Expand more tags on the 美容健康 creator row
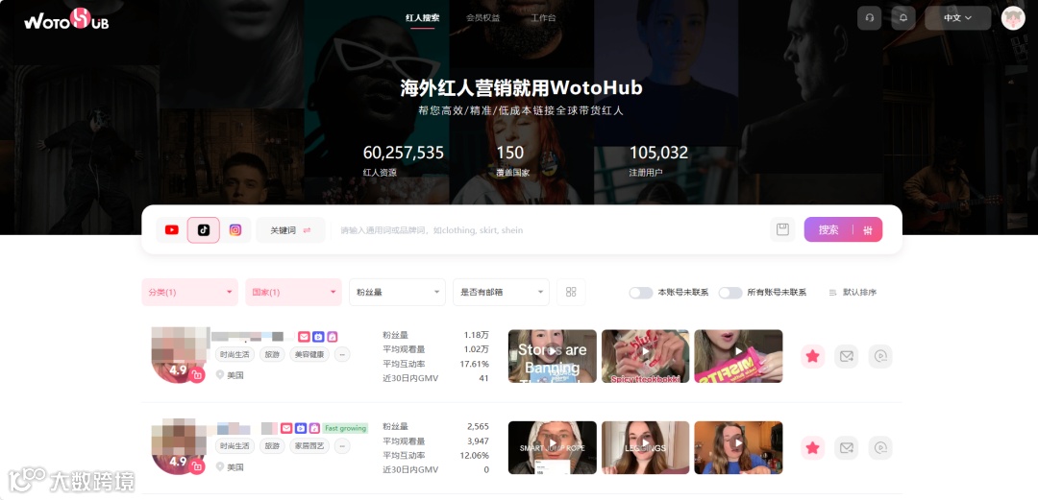Viewport: 1038px width, 500px height. pos(341,354)
